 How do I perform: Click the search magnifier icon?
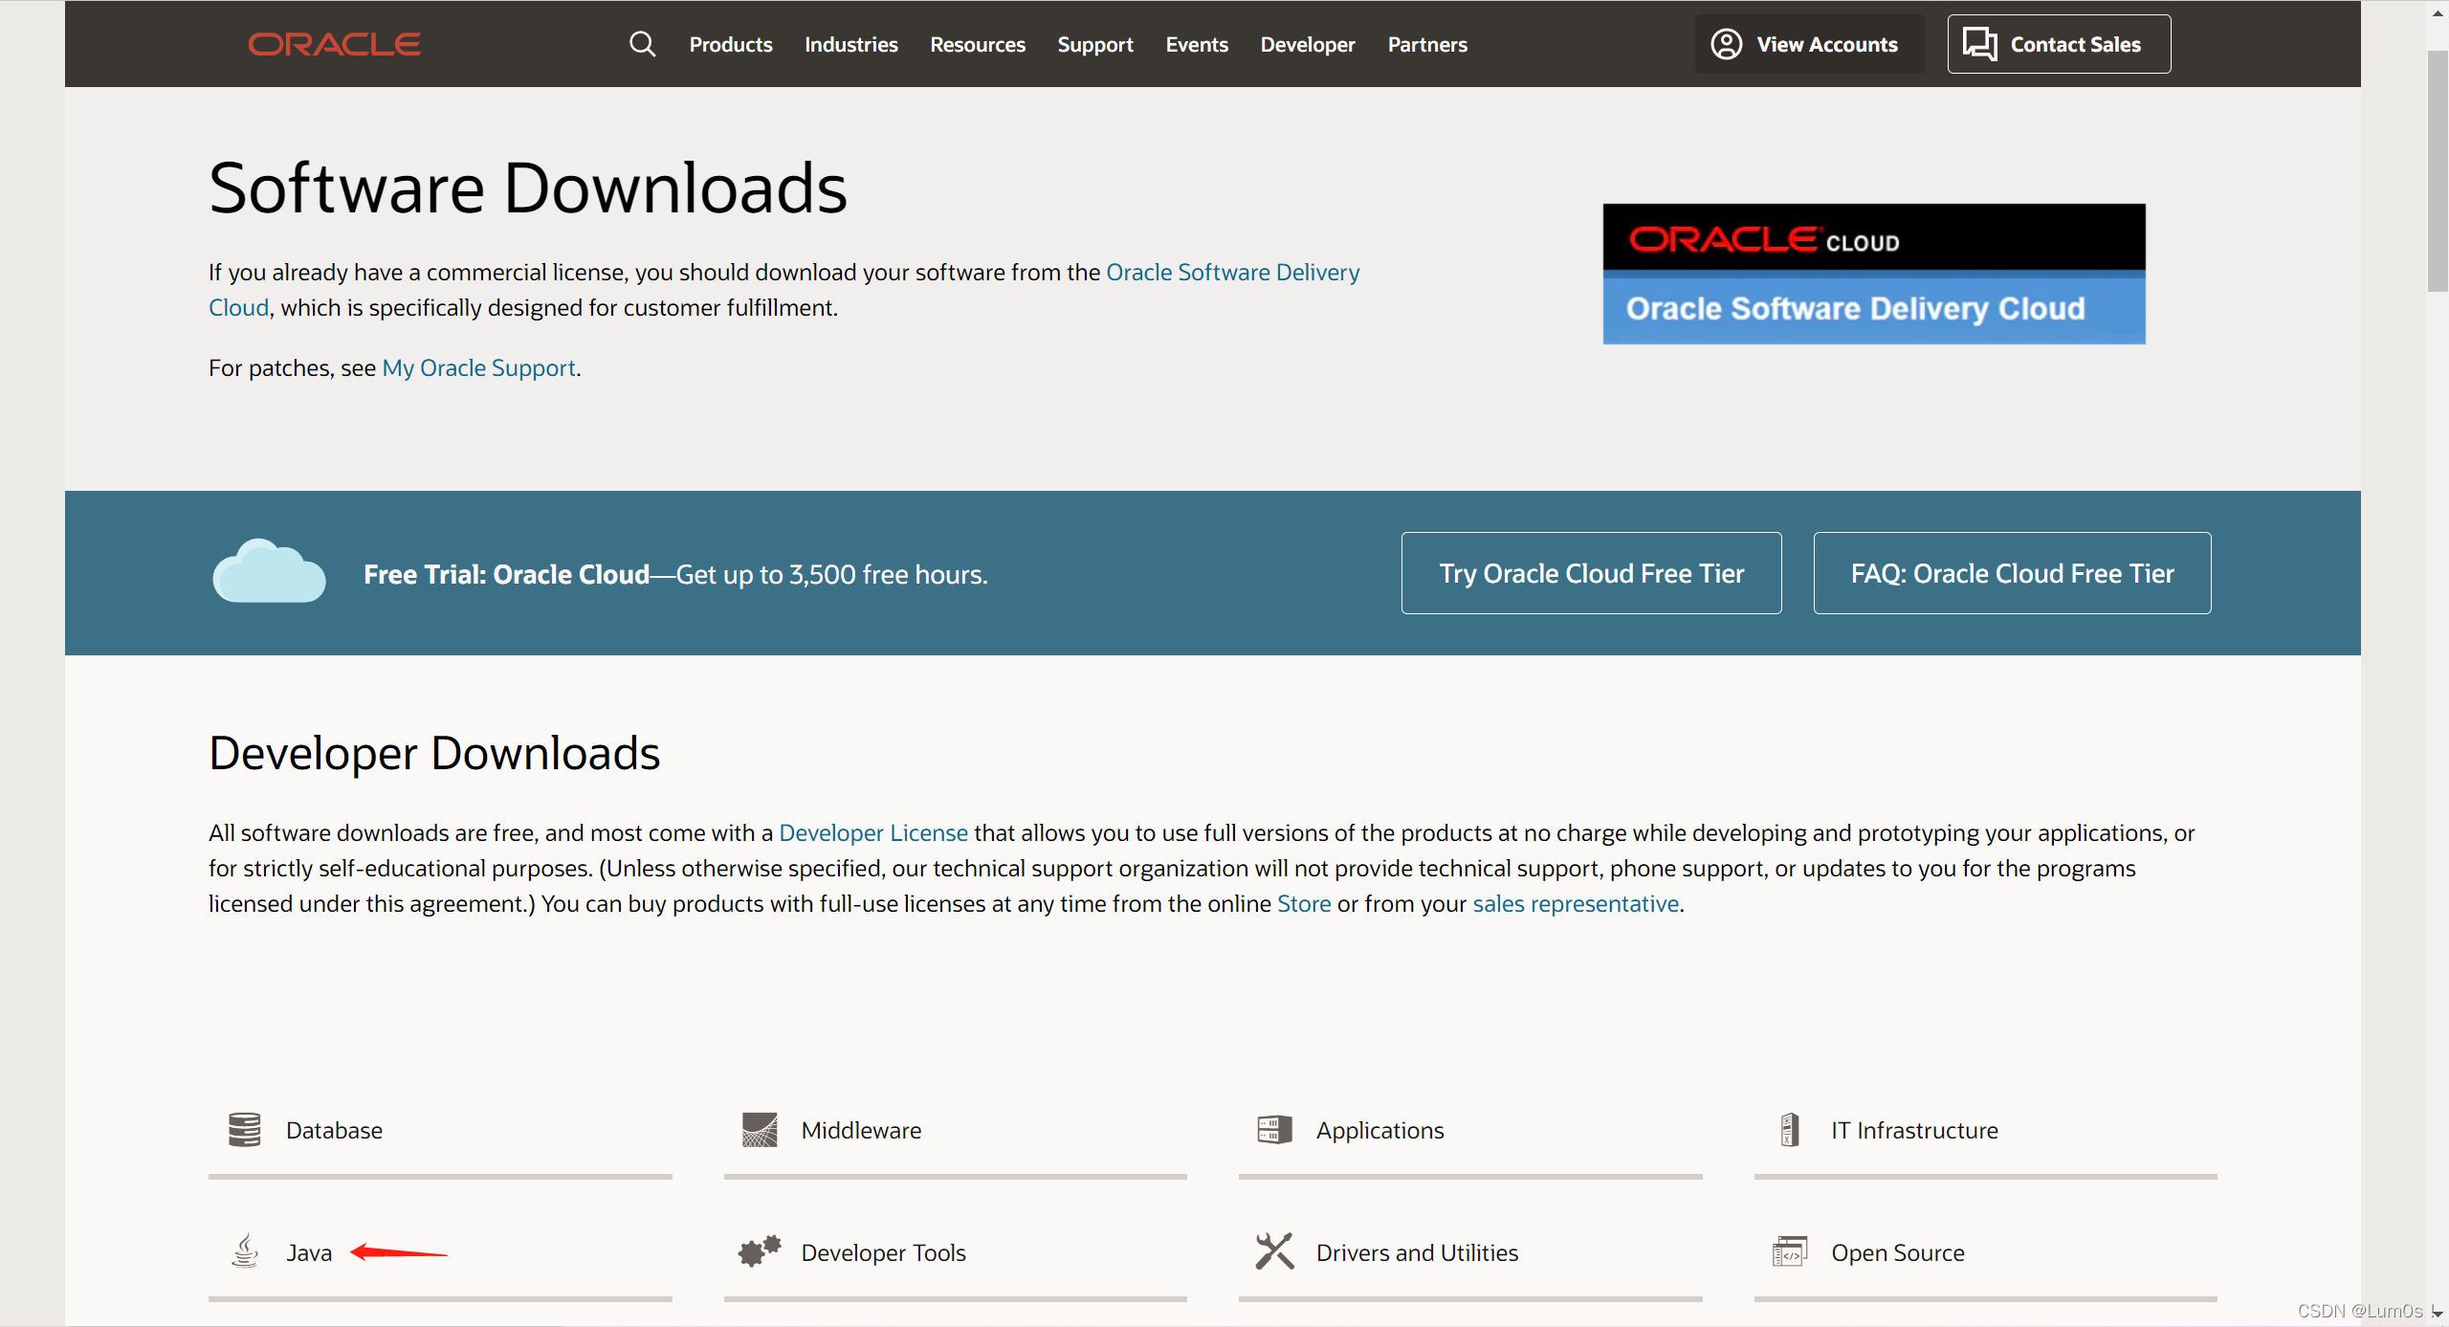[642, 44]
